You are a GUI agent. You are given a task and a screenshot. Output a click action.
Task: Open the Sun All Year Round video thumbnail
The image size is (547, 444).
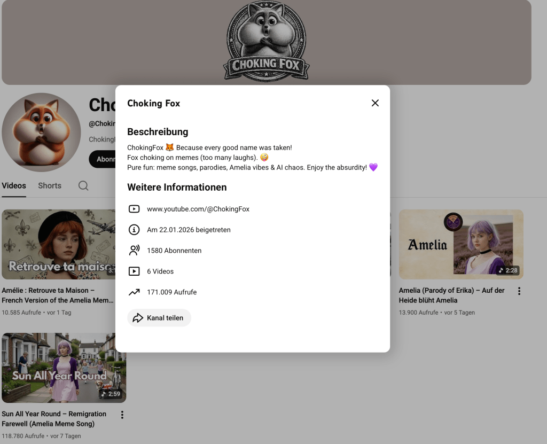coord(64,368)
